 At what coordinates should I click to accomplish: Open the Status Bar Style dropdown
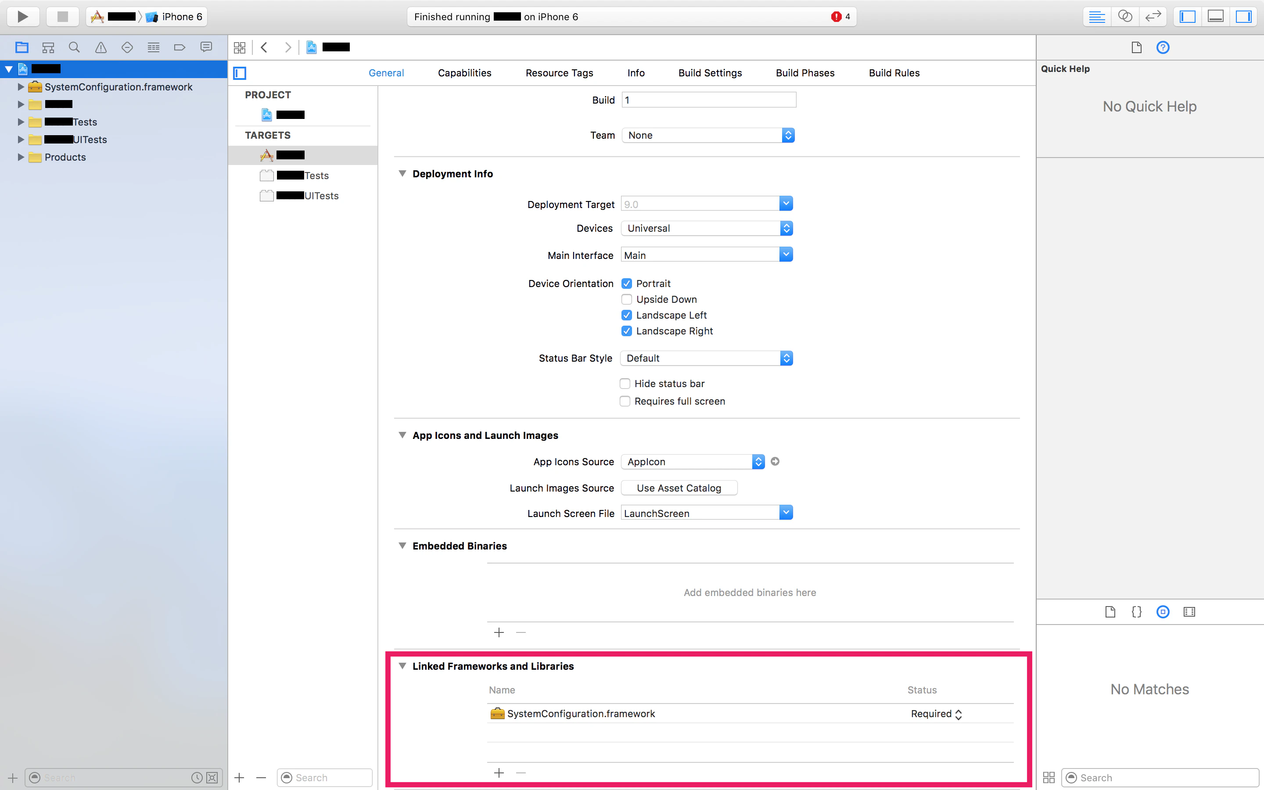click(x=707, y=359)
